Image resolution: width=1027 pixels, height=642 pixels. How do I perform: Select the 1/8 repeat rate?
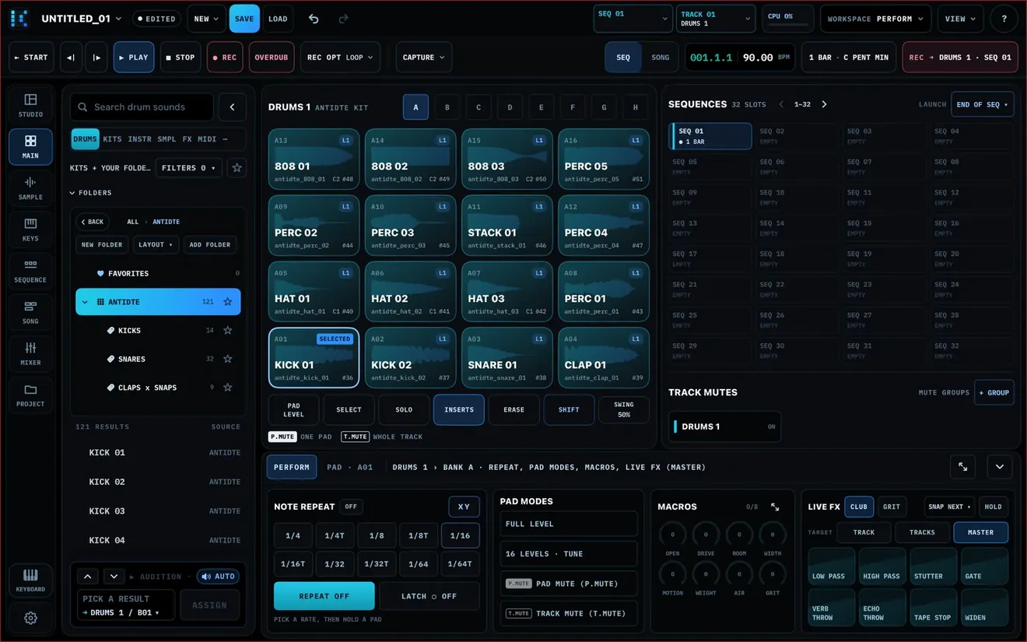(377, 535)
